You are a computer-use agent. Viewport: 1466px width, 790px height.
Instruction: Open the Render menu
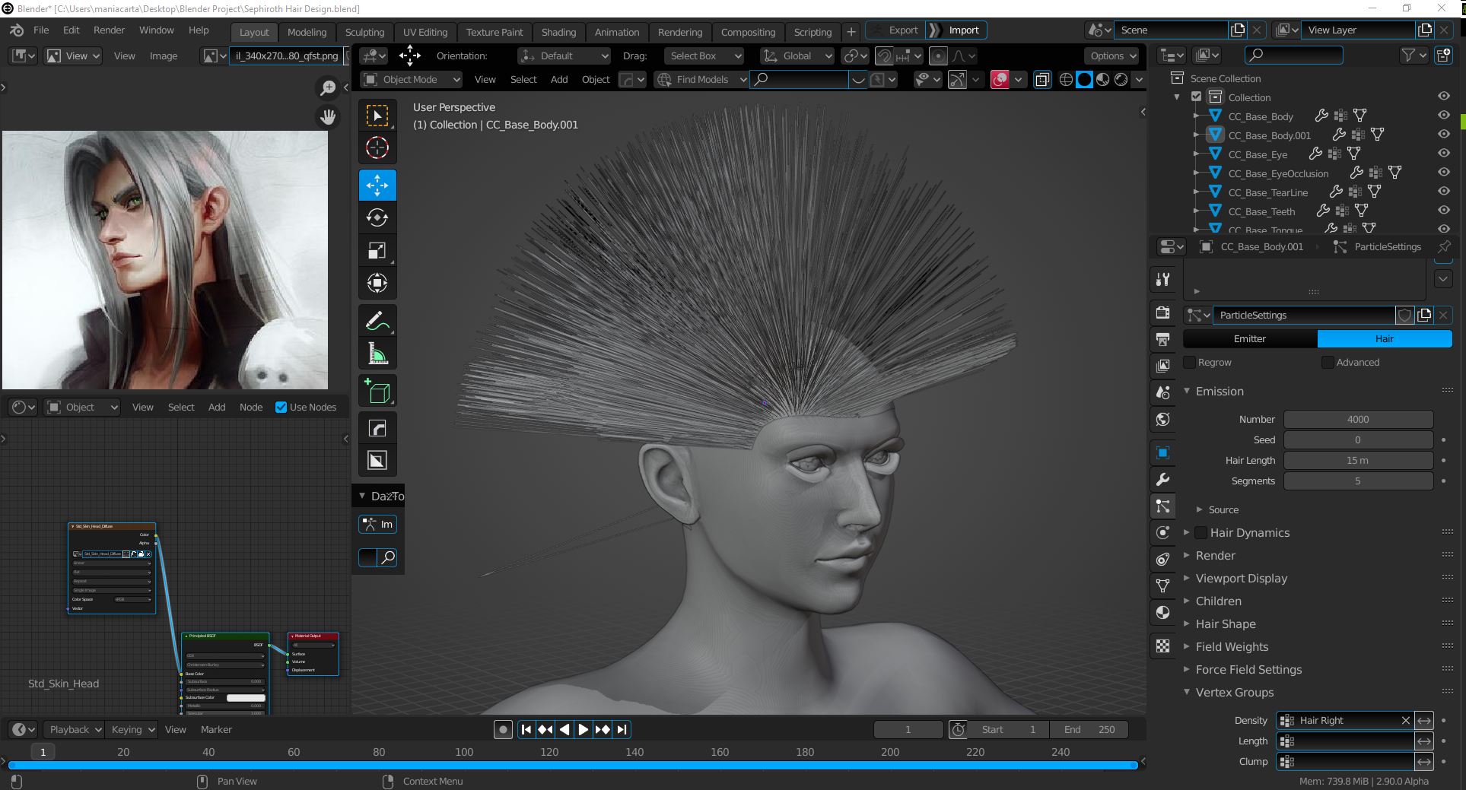(x=109, y=30)
